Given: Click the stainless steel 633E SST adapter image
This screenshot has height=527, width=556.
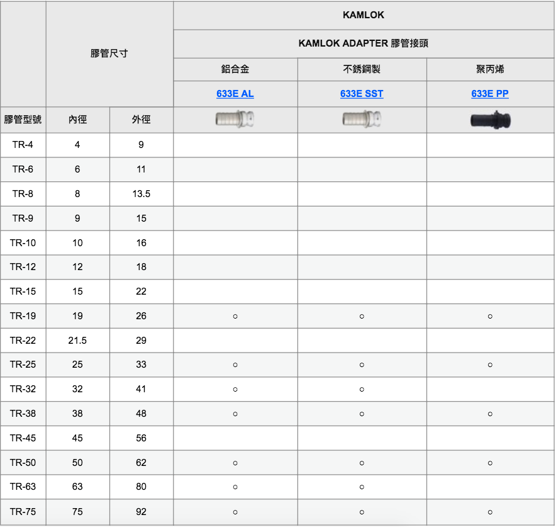Looking at the screenshot, I should (362, 119).
